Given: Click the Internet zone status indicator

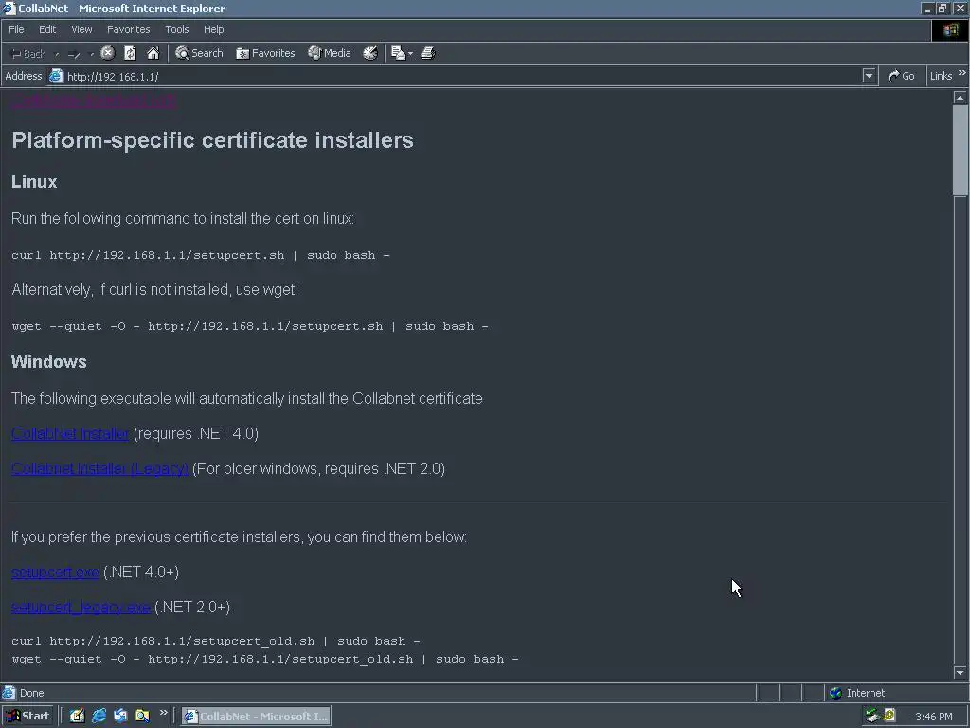Looking at the screenshot, I should [897, 693].
